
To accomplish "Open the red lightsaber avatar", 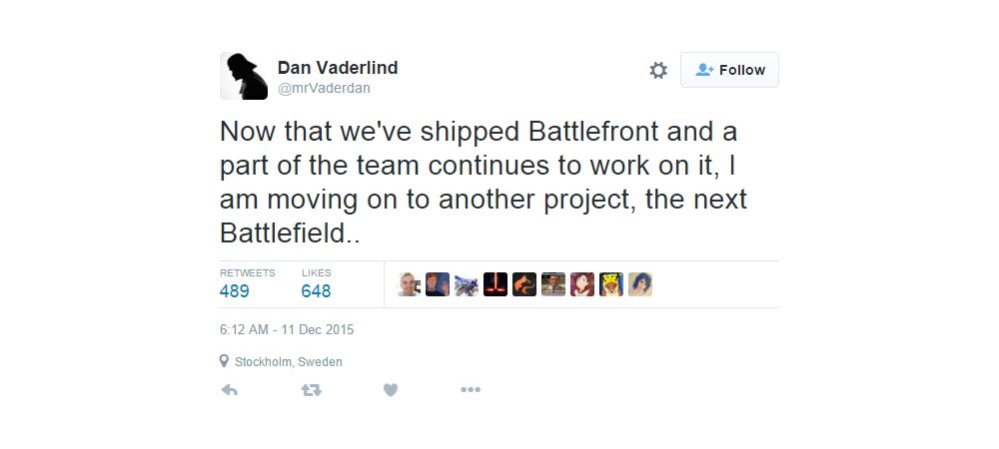I will 496,284.
